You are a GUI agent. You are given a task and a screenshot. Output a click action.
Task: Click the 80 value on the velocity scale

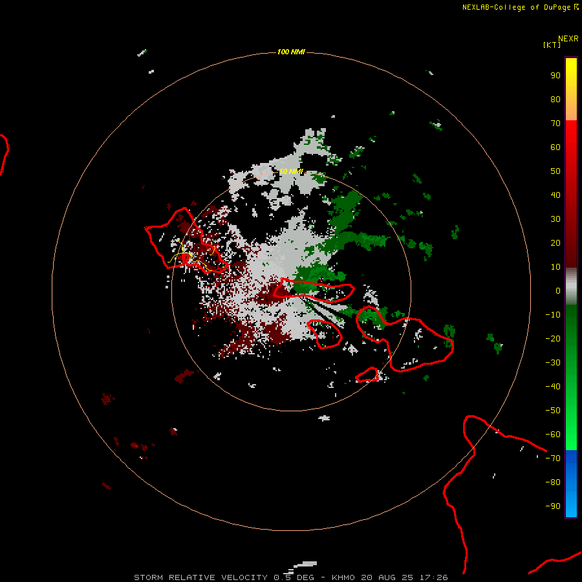click(555, 99)
